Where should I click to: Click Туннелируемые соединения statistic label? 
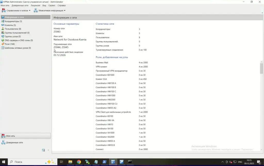click(x=109, y=50)
